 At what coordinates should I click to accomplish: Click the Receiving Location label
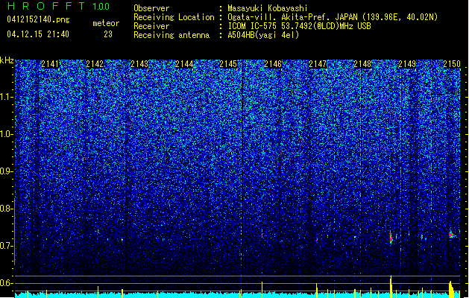pyautogui.click(x=174, y=17)
